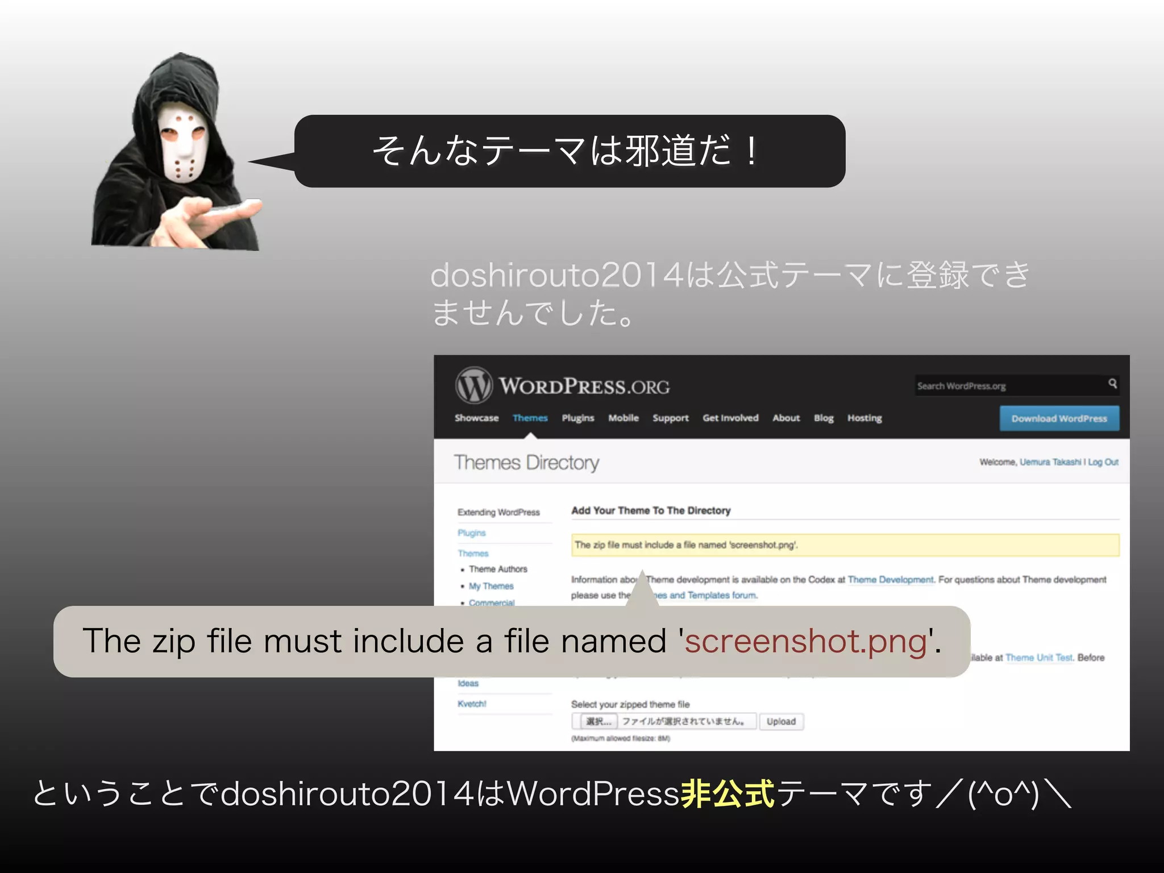Open the Plugins navigation item

(577, 418)
